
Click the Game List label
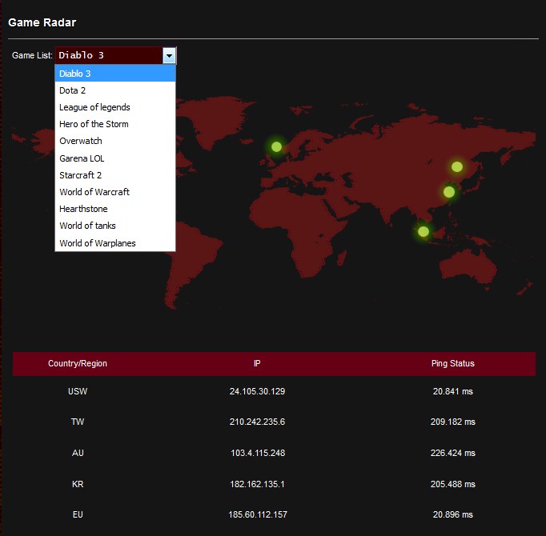(x=32, y=55)
